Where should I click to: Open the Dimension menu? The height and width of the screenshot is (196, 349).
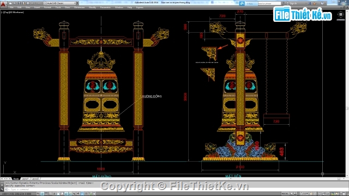[79, 7]
